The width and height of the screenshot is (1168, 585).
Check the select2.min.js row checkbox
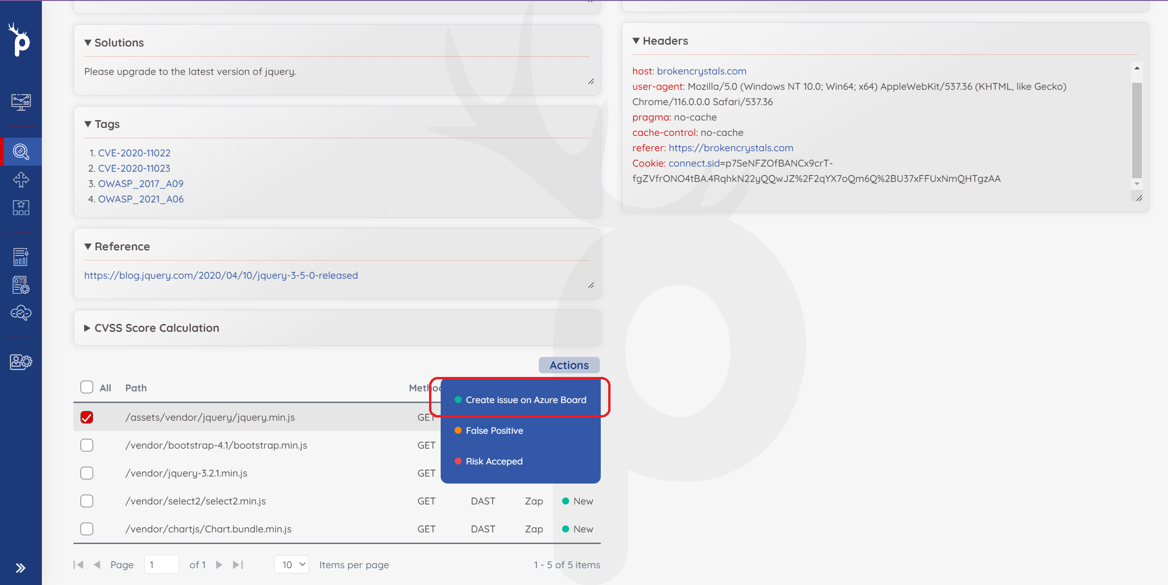[x=87, y=501]
